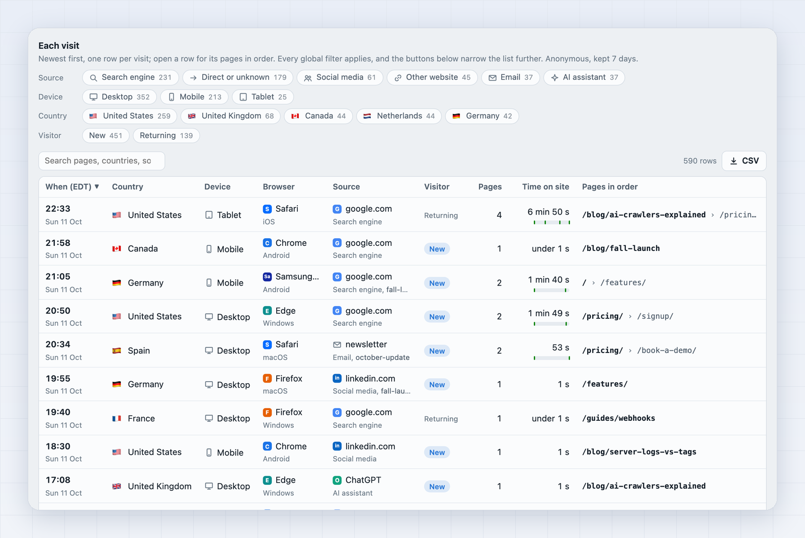Filter visits by the Canada country chip
The width and height of the screenshot is (805, 538).
318,116
